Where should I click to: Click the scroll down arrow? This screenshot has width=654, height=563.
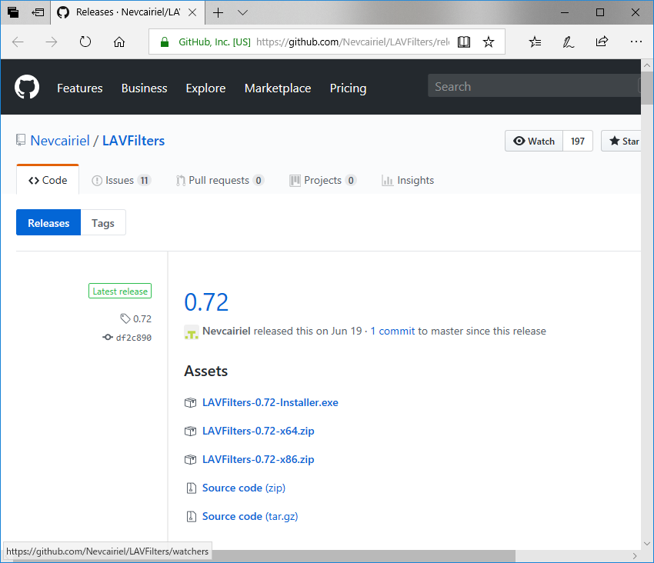pyautogui.click(x=647, y=543)
